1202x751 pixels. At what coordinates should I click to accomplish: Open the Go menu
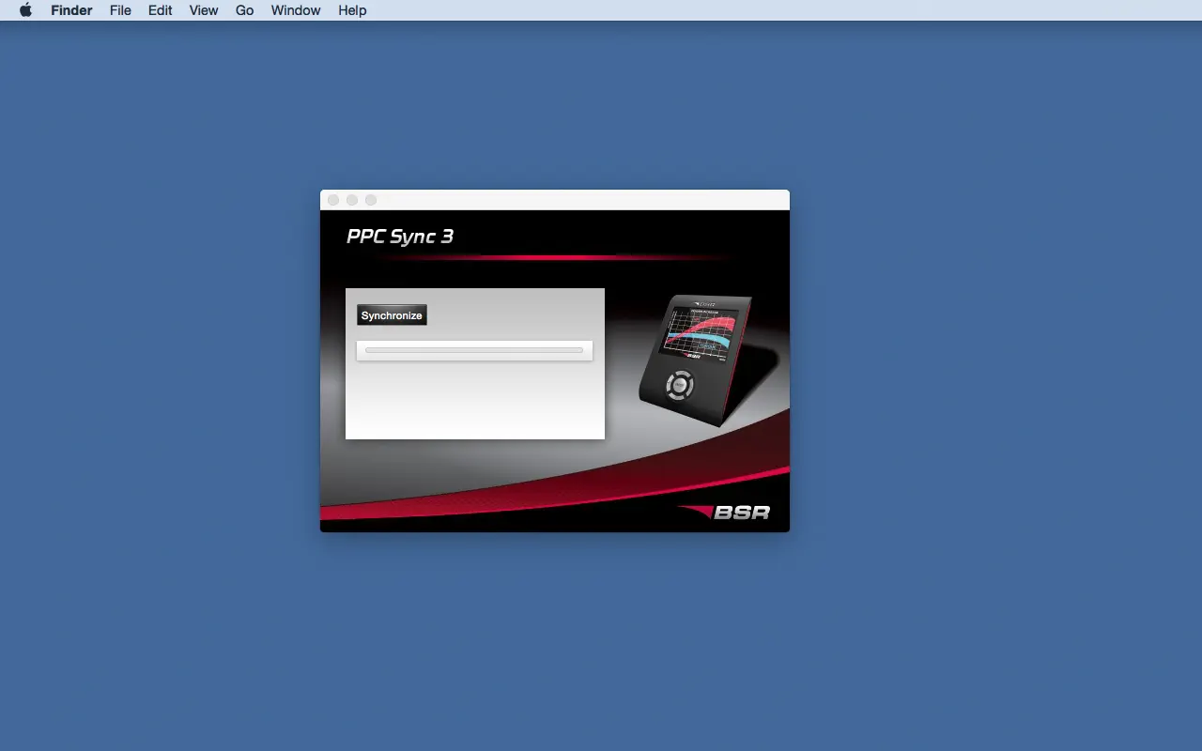point(244,10)
